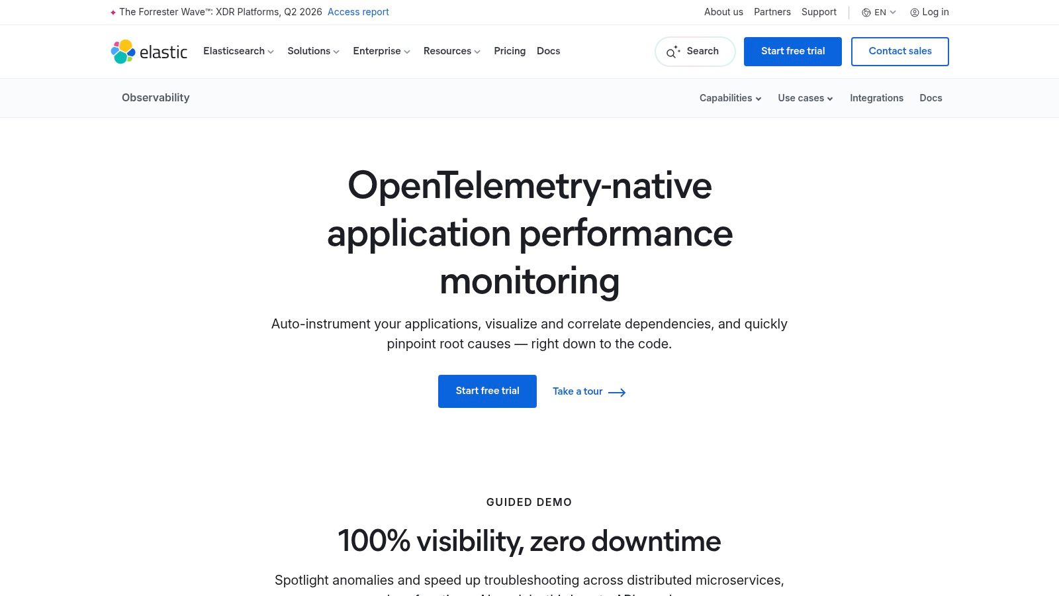
Task: Expand the Solutions menu
Action: [313, 51]
